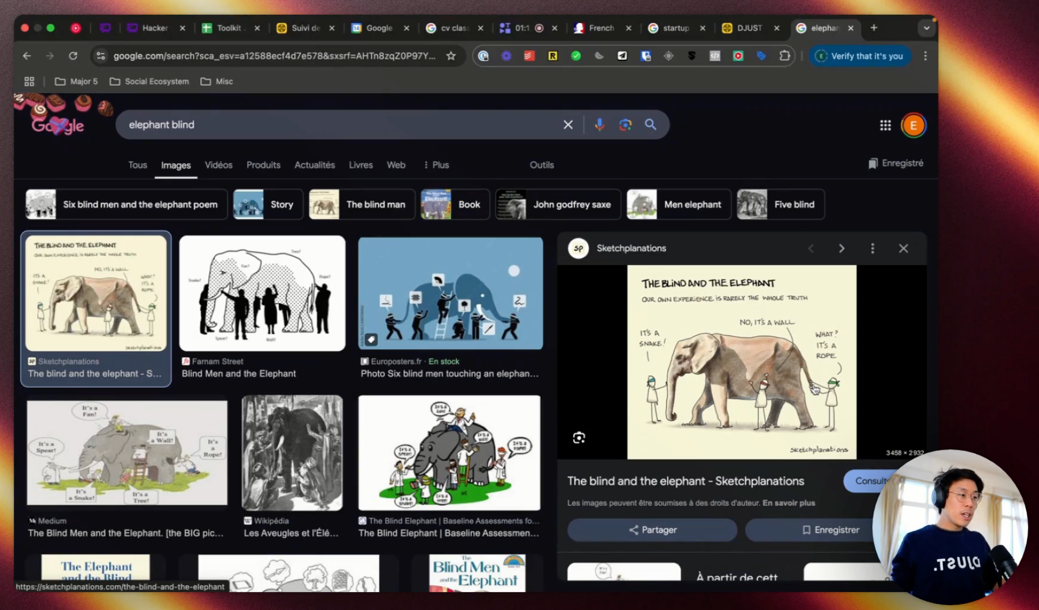Bookmark this page with star icon
Viewport: 1039px width, 610px height.
[x=451, y=56]
